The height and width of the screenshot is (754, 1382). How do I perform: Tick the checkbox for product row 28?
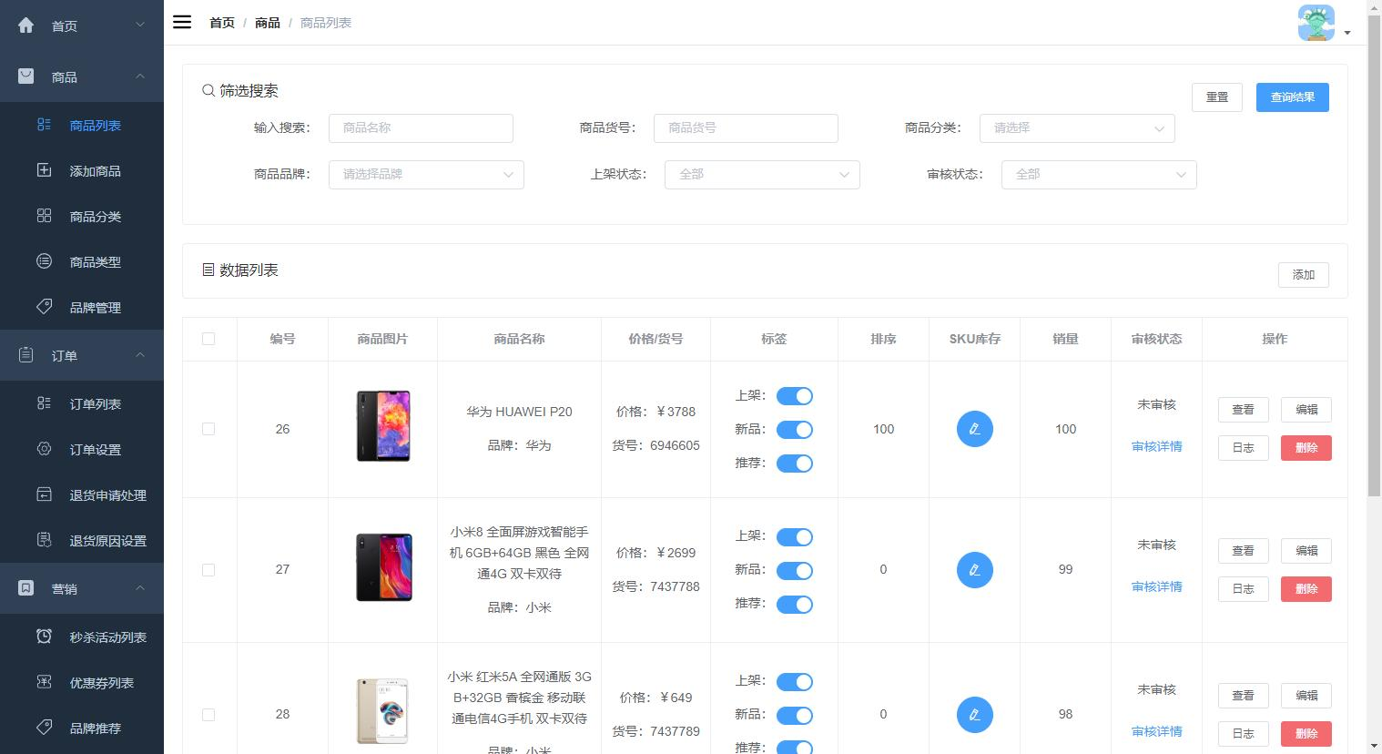point(208,715)
